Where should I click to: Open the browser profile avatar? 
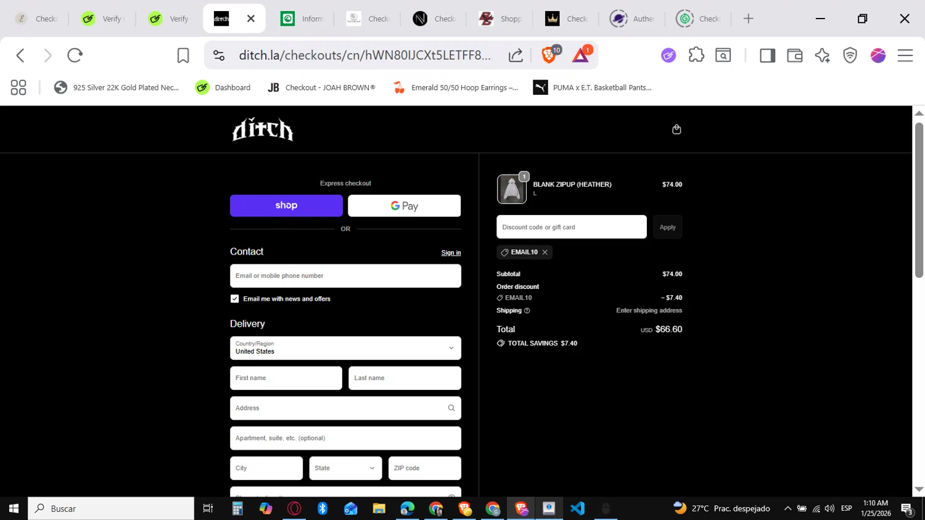tap(878, 55)
